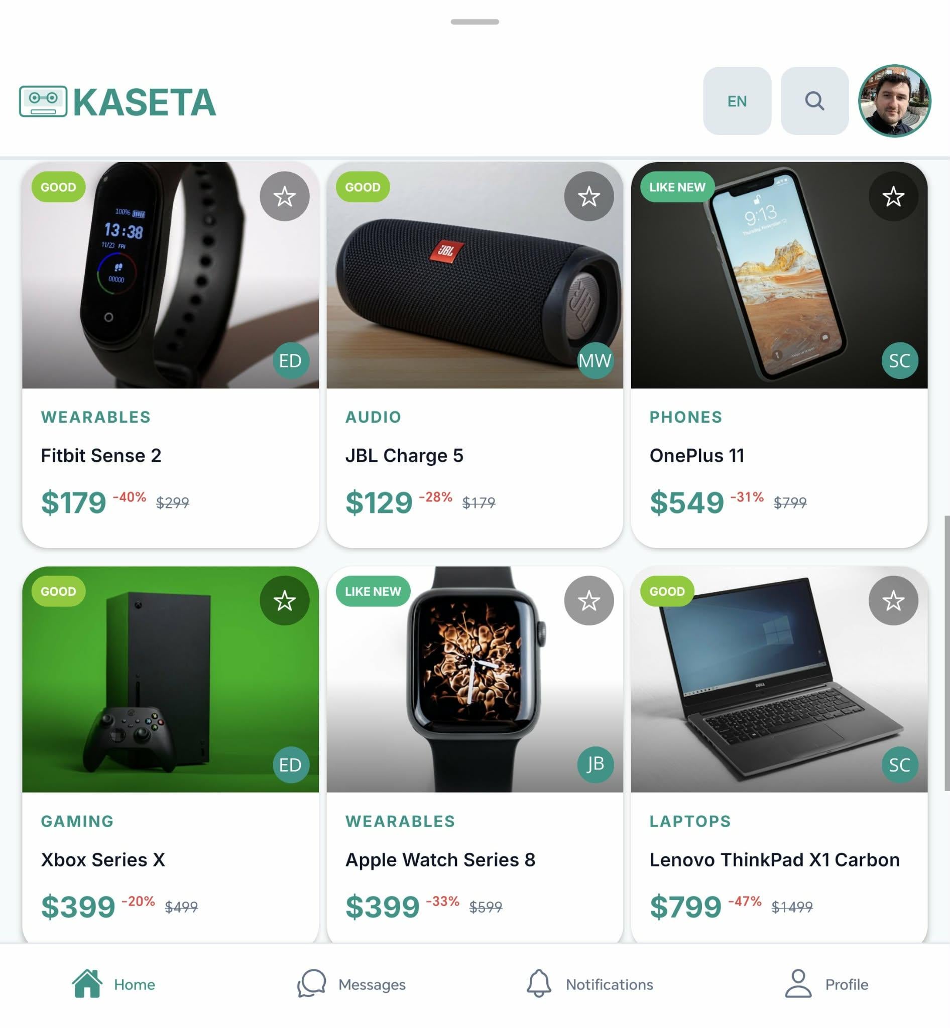The height and width of the screenshot is (1028, 950).
Task: Open the search magnifier button
Action: pos(814,101)
